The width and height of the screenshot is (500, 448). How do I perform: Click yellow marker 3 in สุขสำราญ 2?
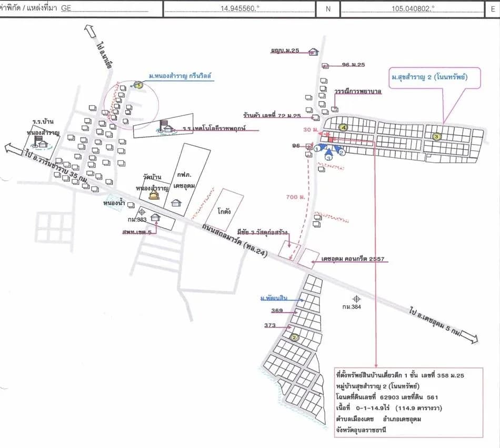436,136
